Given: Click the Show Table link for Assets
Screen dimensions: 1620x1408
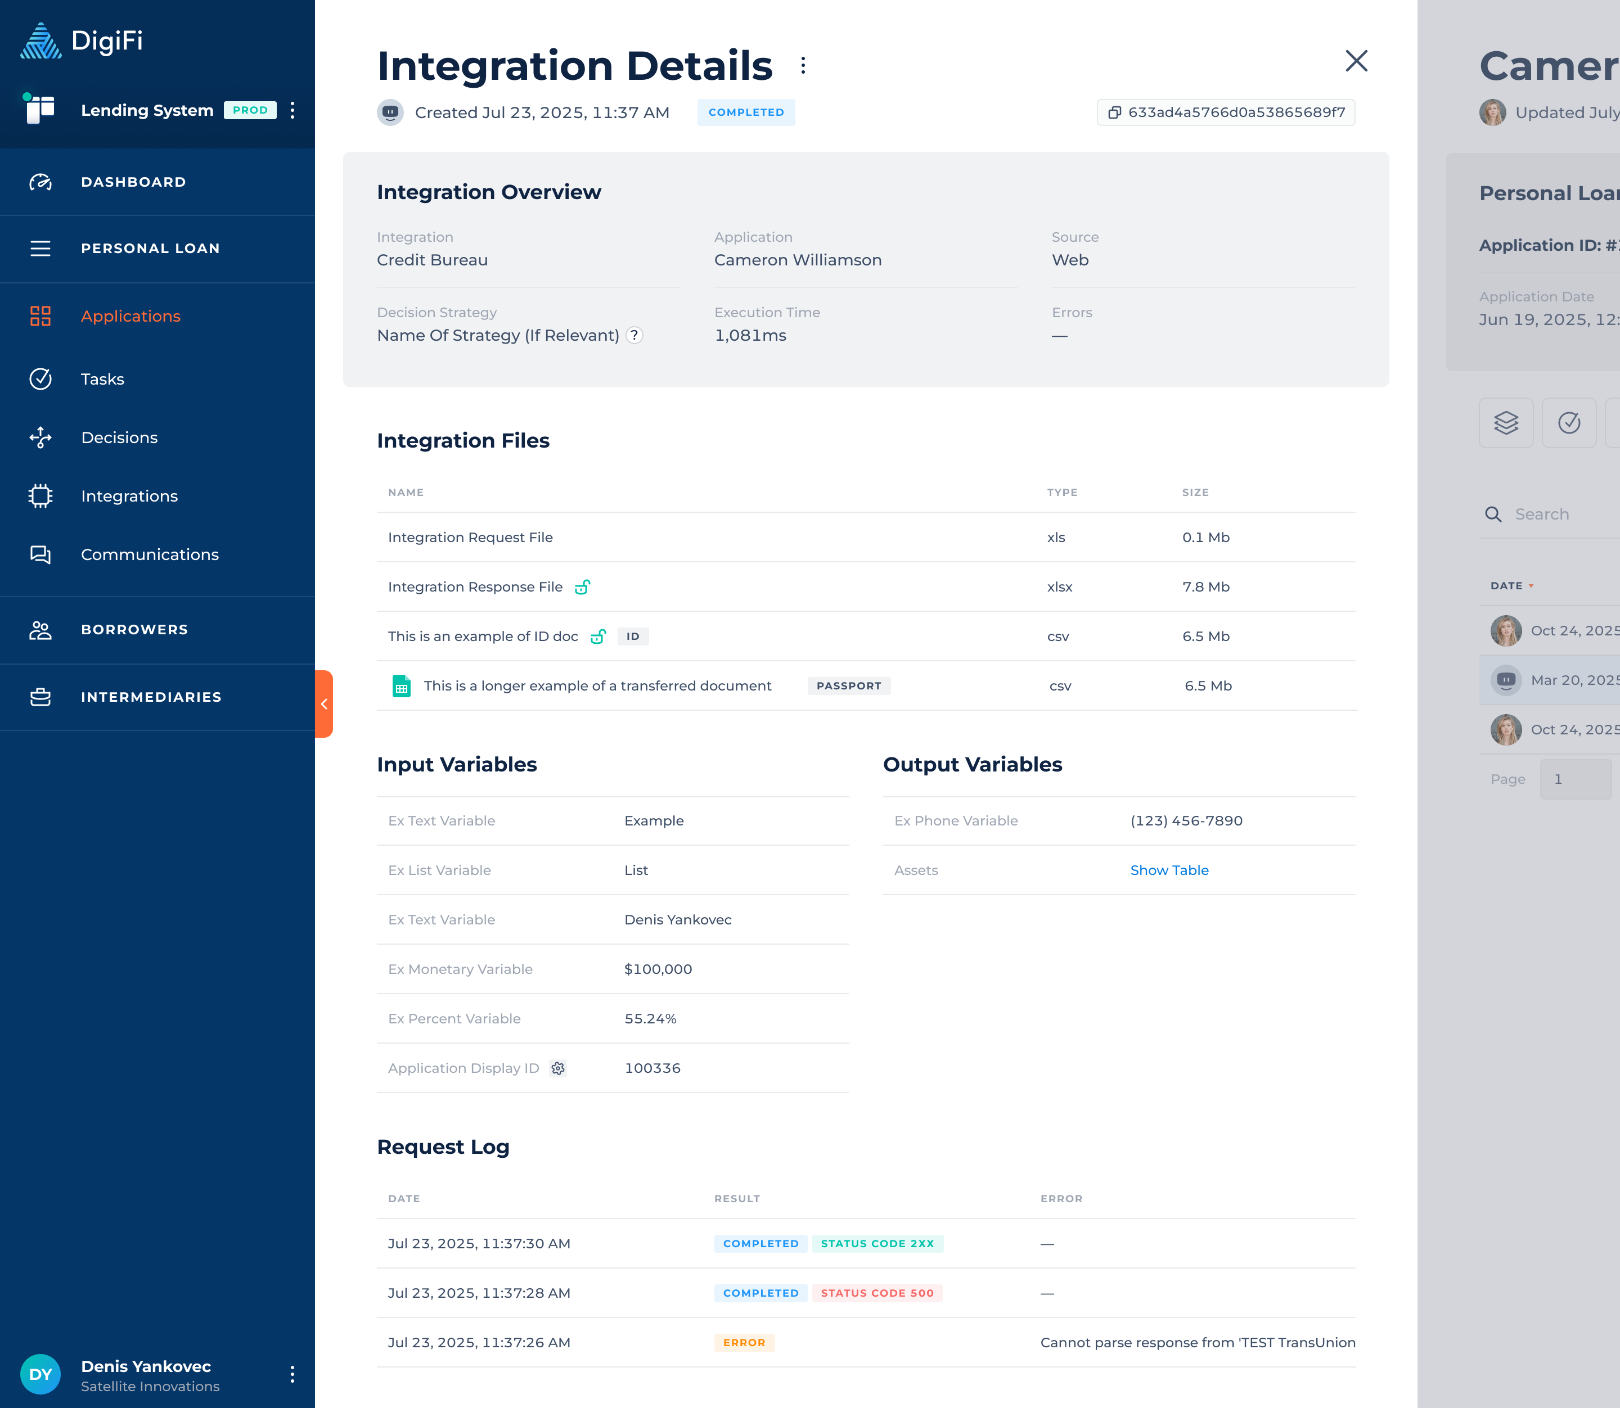Looking at the screenshot, I should [x=1169, y=870].
